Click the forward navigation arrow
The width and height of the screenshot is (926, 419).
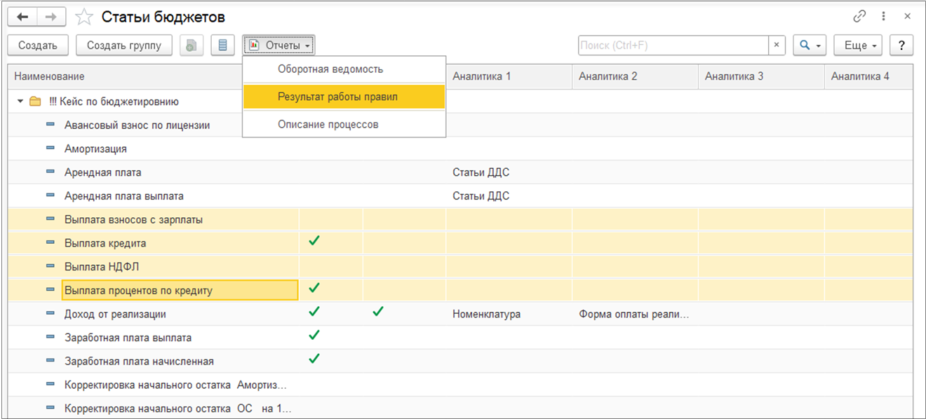[x=52, y=16]
